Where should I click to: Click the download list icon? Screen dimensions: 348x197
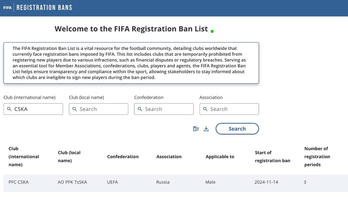206,129
